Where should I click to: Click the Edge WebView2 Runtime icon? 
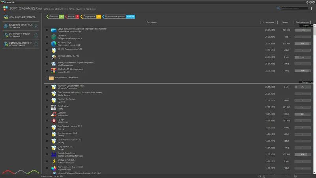point(54,30)
